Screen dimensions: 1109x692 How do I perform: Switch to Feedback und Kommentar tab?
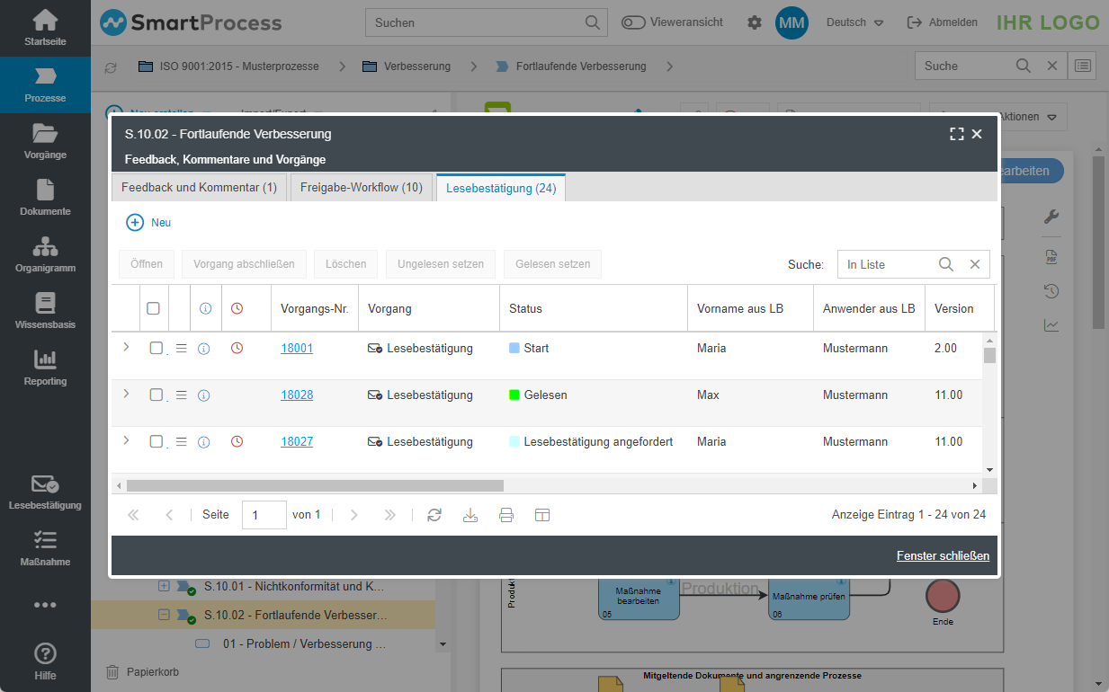coord(199,188)
